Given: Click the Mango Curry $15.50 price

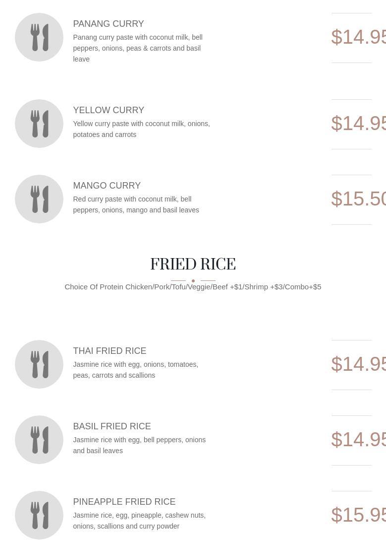Looking at the screenshot, I should (359, 199).
